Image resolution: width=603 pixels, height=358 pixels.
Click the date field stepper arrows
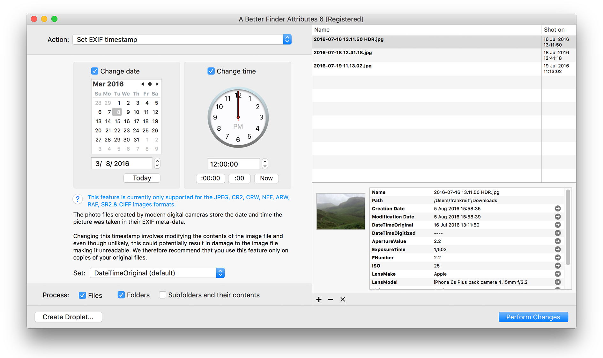click(x=157, y=164)
